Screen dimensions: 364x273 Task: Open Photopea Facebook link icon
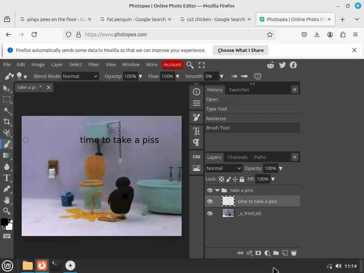click(293, 65)
